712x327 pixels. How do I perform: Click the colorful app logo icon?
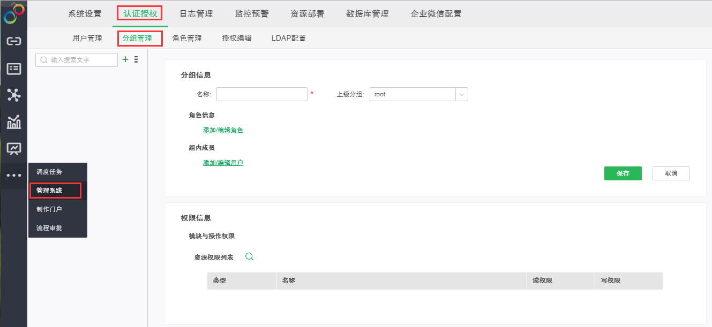tap(13, 13)
